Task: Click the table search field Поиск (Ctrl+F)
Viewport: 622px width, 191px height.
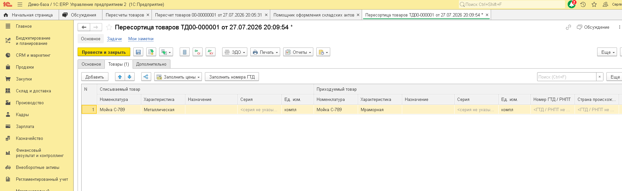Action: [x=567, y=77]
